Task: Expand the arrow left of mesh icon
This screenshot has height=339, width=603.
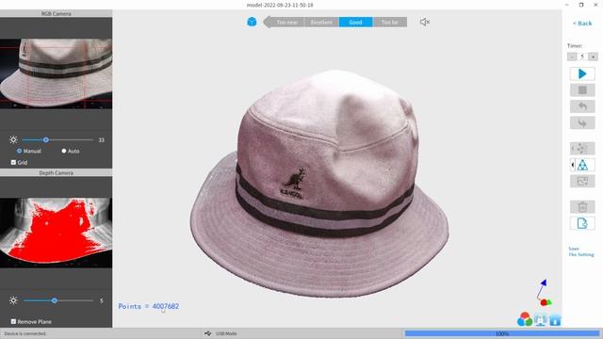Action: point(573,165)
